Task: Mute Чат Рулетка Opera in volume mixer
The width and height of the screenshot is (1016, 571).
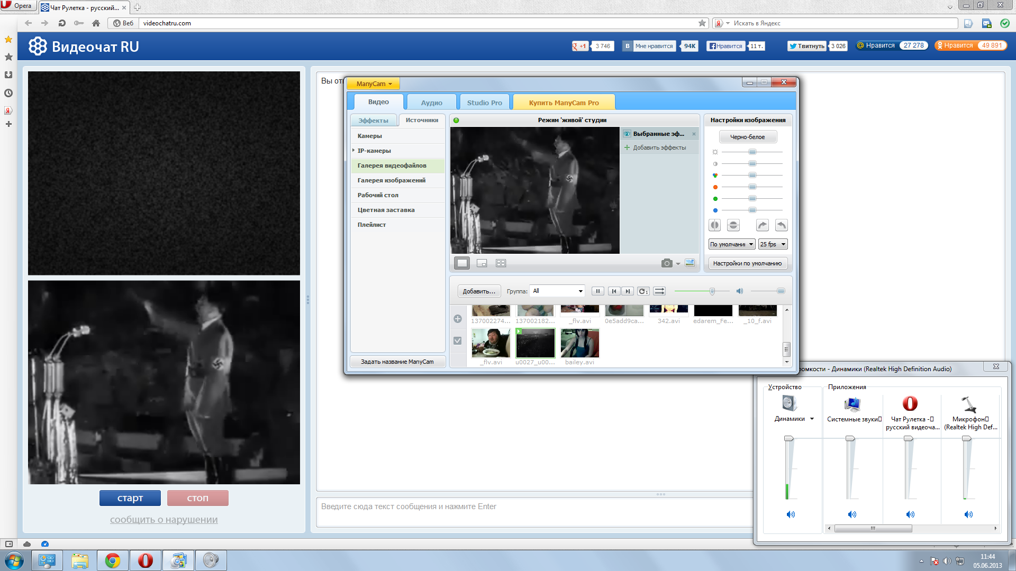Action: coord(910,514)
